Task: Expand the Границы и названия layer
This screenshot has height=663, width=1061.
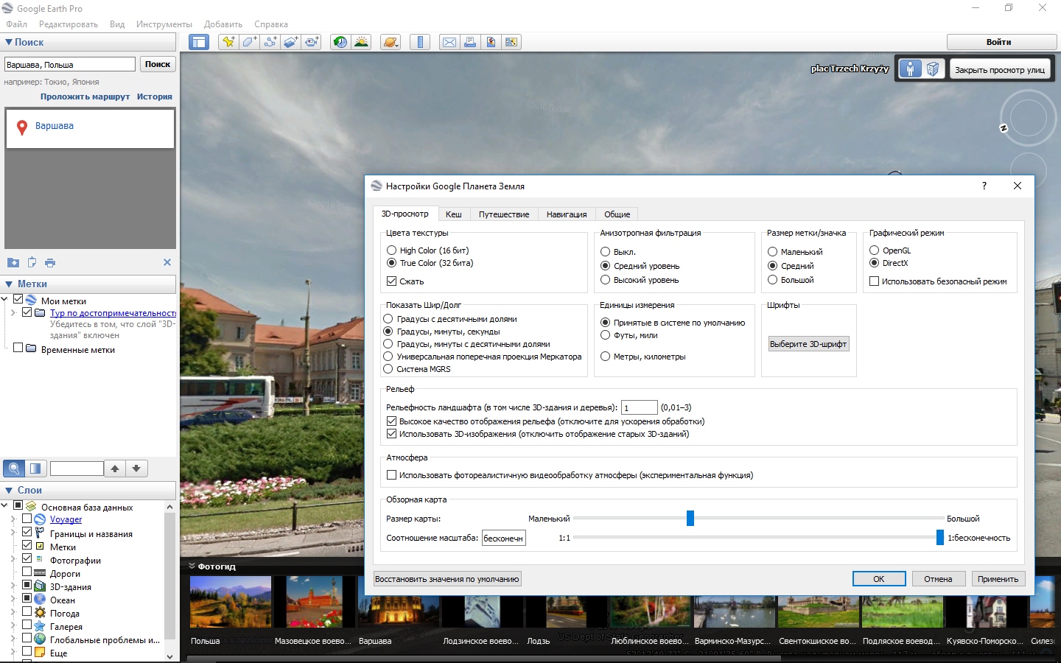Action: tap(13, 533)
